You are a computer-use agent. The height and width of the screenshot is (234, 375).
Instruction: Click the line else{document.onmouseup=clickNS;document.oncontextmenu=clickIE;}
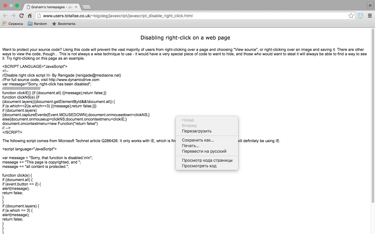click(64, 119)
